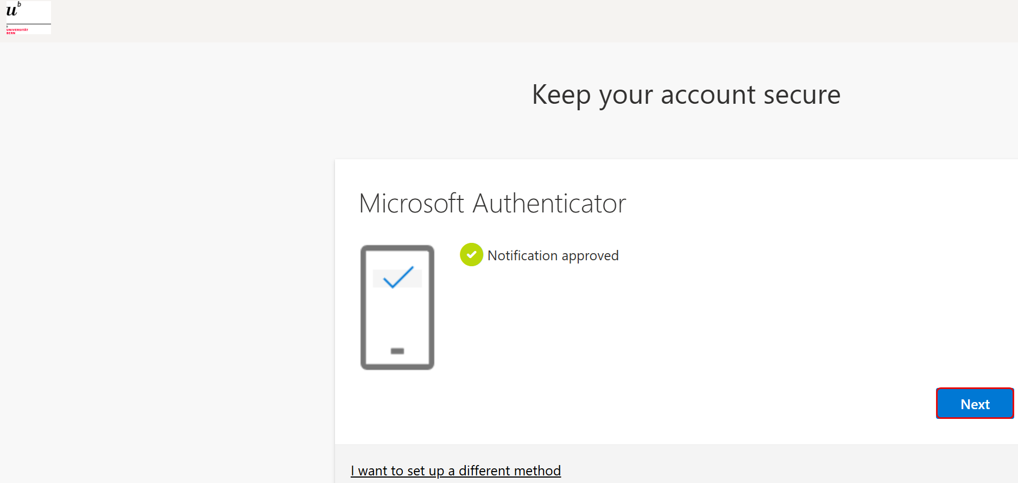This screenshot has width=1018, height=483.
Task: Click the blank phone screen below the checkmark
Action: (x=397, y=317)
